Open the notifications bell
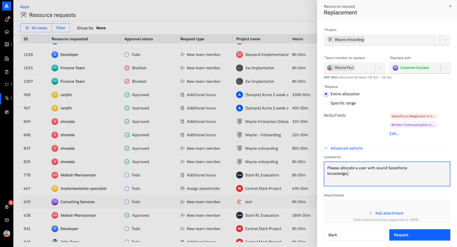Screen dimensions: 457x247 [7, 19]
